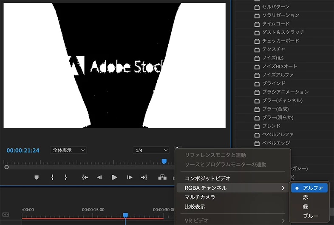Click the icon beside ブラー(チャンネル)
The height and width of the screenshot is (225, 334).
[257, 101]
